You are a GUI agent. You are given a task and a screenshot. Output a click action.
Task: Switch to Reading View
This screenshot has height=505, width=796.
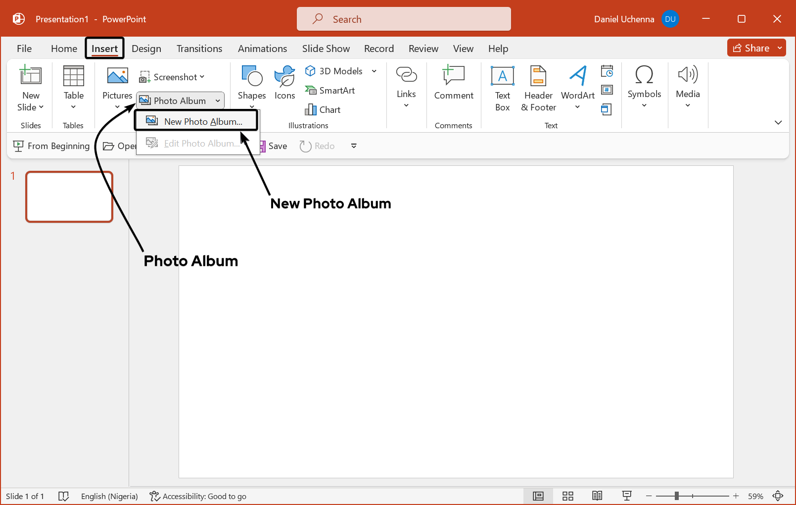tap(597, 496)
